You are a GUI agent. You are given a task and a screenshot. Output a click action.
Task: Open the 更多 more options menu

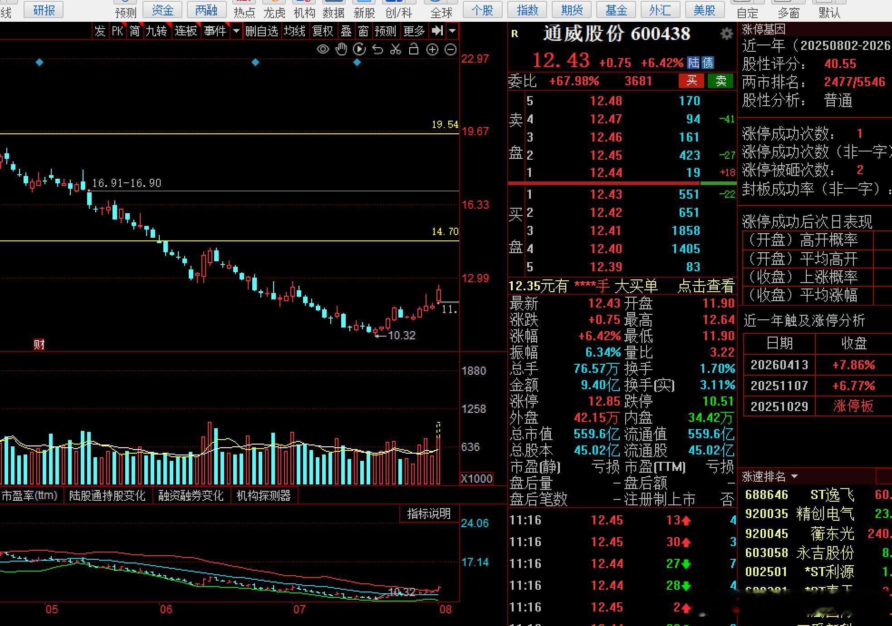point(414,31)
